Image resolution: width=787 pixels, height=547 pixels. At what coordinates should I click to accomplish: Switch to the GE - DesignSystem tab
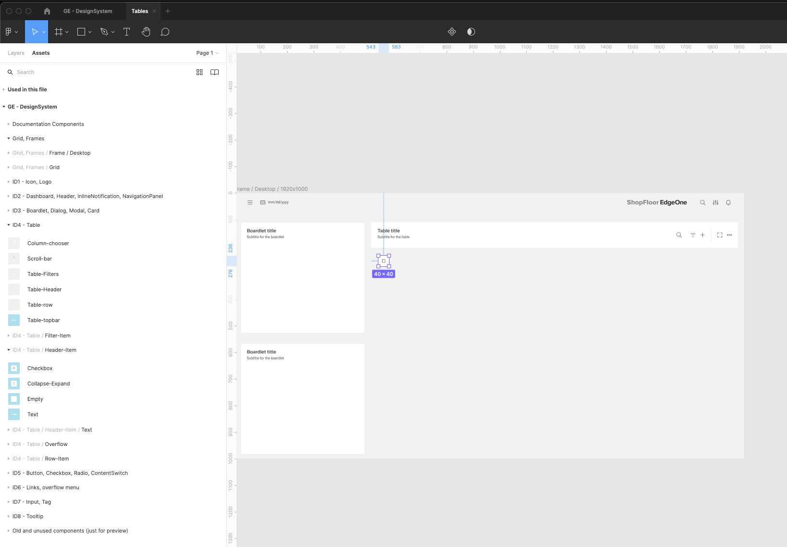coord(88,11)
